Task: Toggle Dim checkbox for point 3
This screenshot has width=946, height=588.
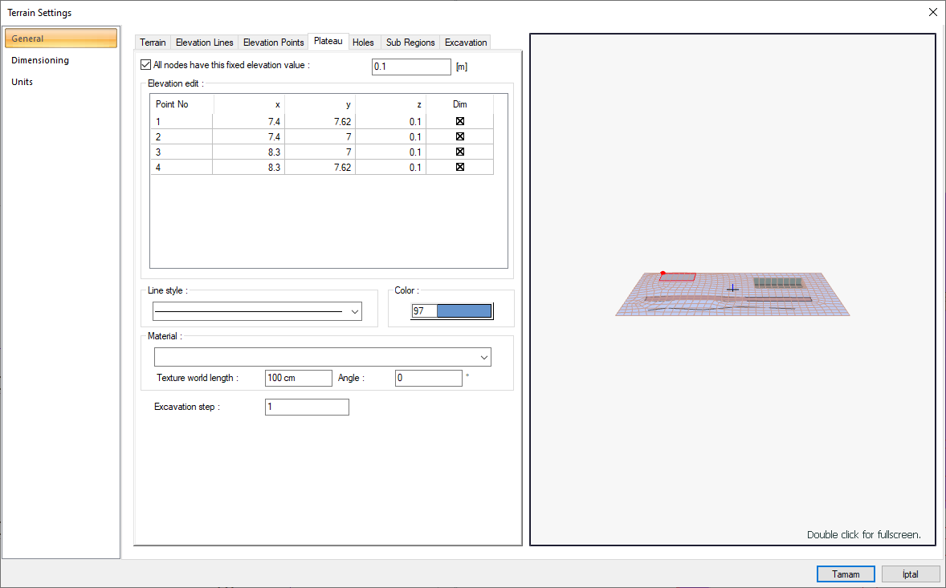Action: tap(460, 152)
